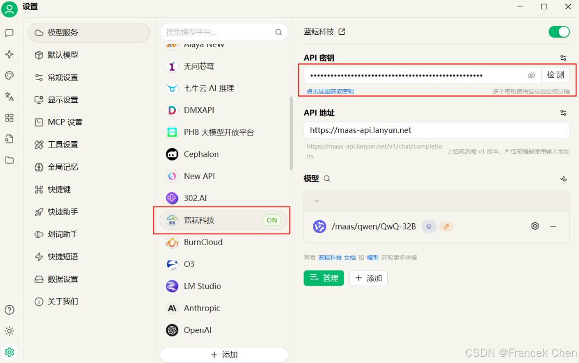Open the user avatar profile icon

(x=9, y=9)
